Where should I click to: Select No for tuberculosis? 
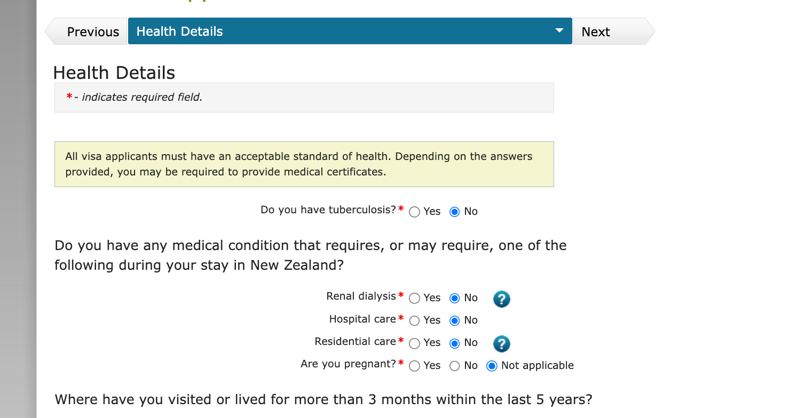click(455, 212)
